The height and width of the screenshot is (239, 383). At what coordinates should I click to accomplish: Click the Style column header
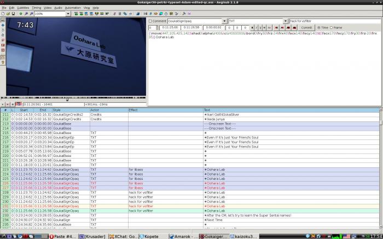point(71,110)
